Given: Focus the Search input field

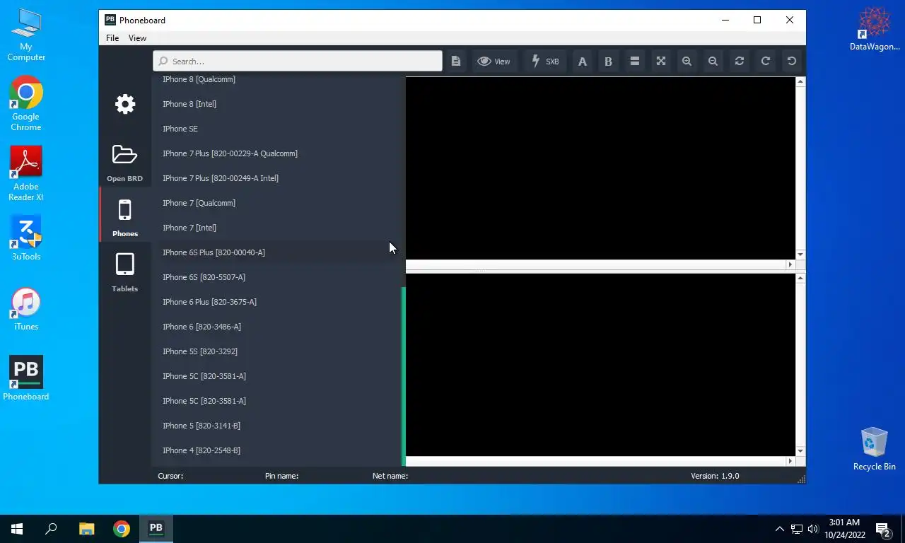Looking at the screenshot, I should click(x=298, y=62).
